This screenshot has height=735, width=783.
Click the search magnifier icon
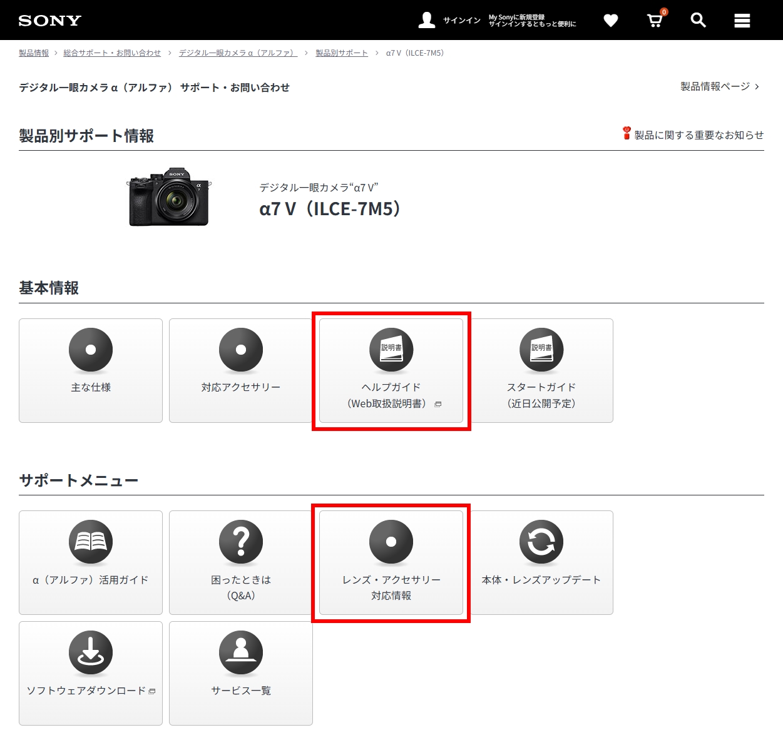pyautogui.click(x=698, y=21)
